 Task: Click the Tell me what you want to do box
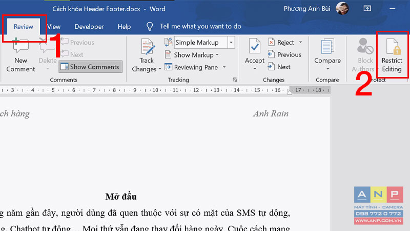tap(200, 26)
